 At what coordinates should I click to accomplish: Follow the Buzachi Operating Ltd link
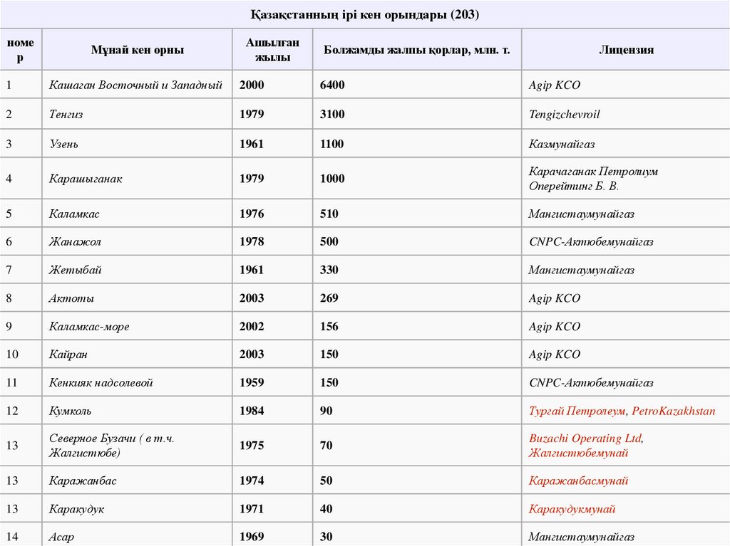coord(585,439)
